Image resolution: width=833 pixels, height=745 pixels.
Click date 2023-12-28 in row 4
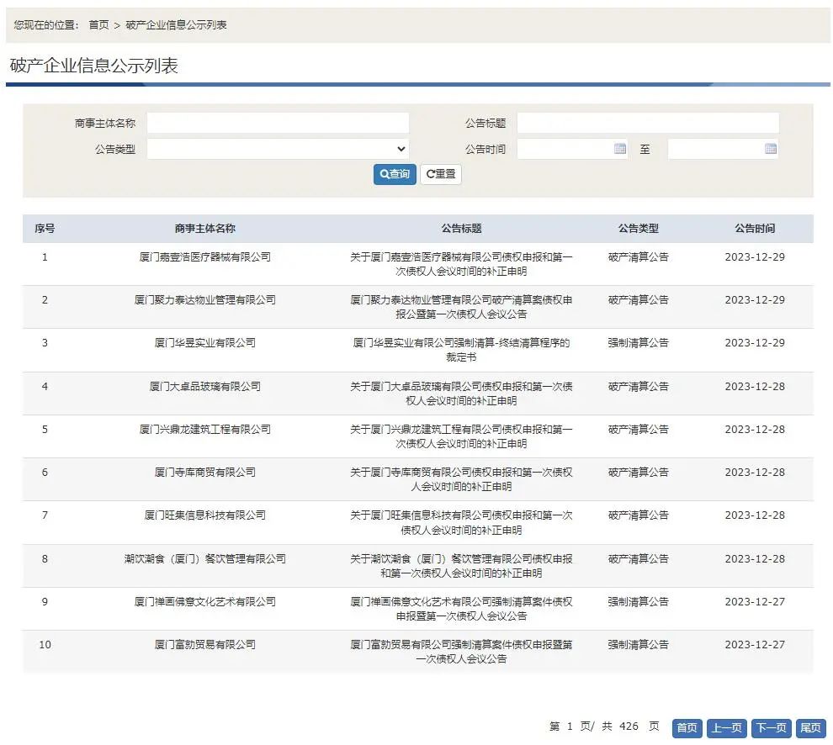point(755,387)
